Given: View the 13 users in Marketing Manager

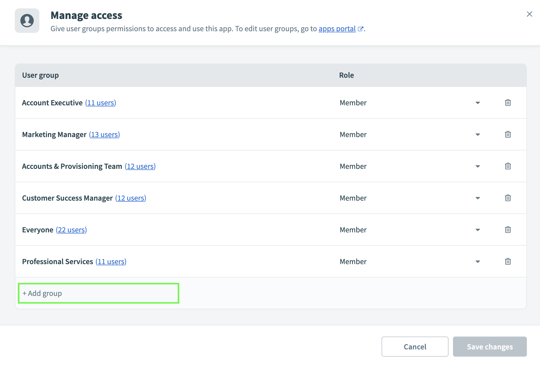Looking at the screenshot, I should [x=104, y=135].
